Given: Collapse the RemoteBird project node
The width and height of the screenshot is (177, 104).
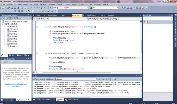Looking at the screenshot, I should [x=2, y=24].
